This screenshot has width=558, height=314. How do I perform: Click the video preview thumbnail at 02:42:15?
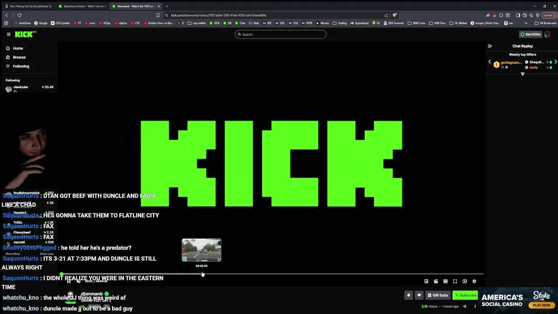(x=201, y=250)
